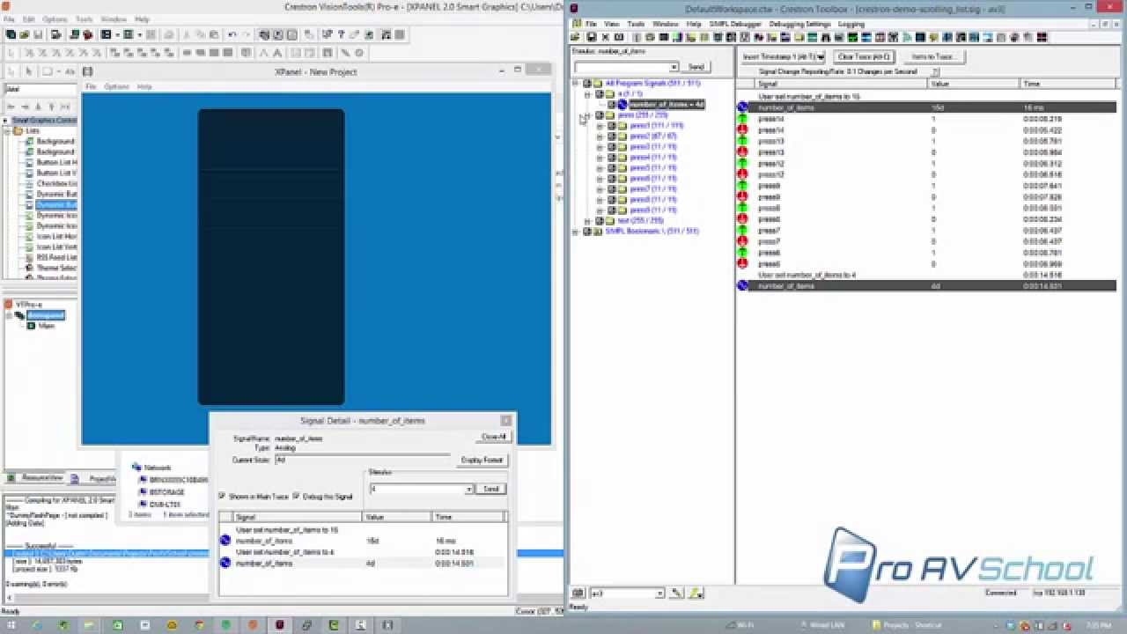Open Tools menu in VisionTools
This screenshot has height=634, width=1127.
coord(85,18)
